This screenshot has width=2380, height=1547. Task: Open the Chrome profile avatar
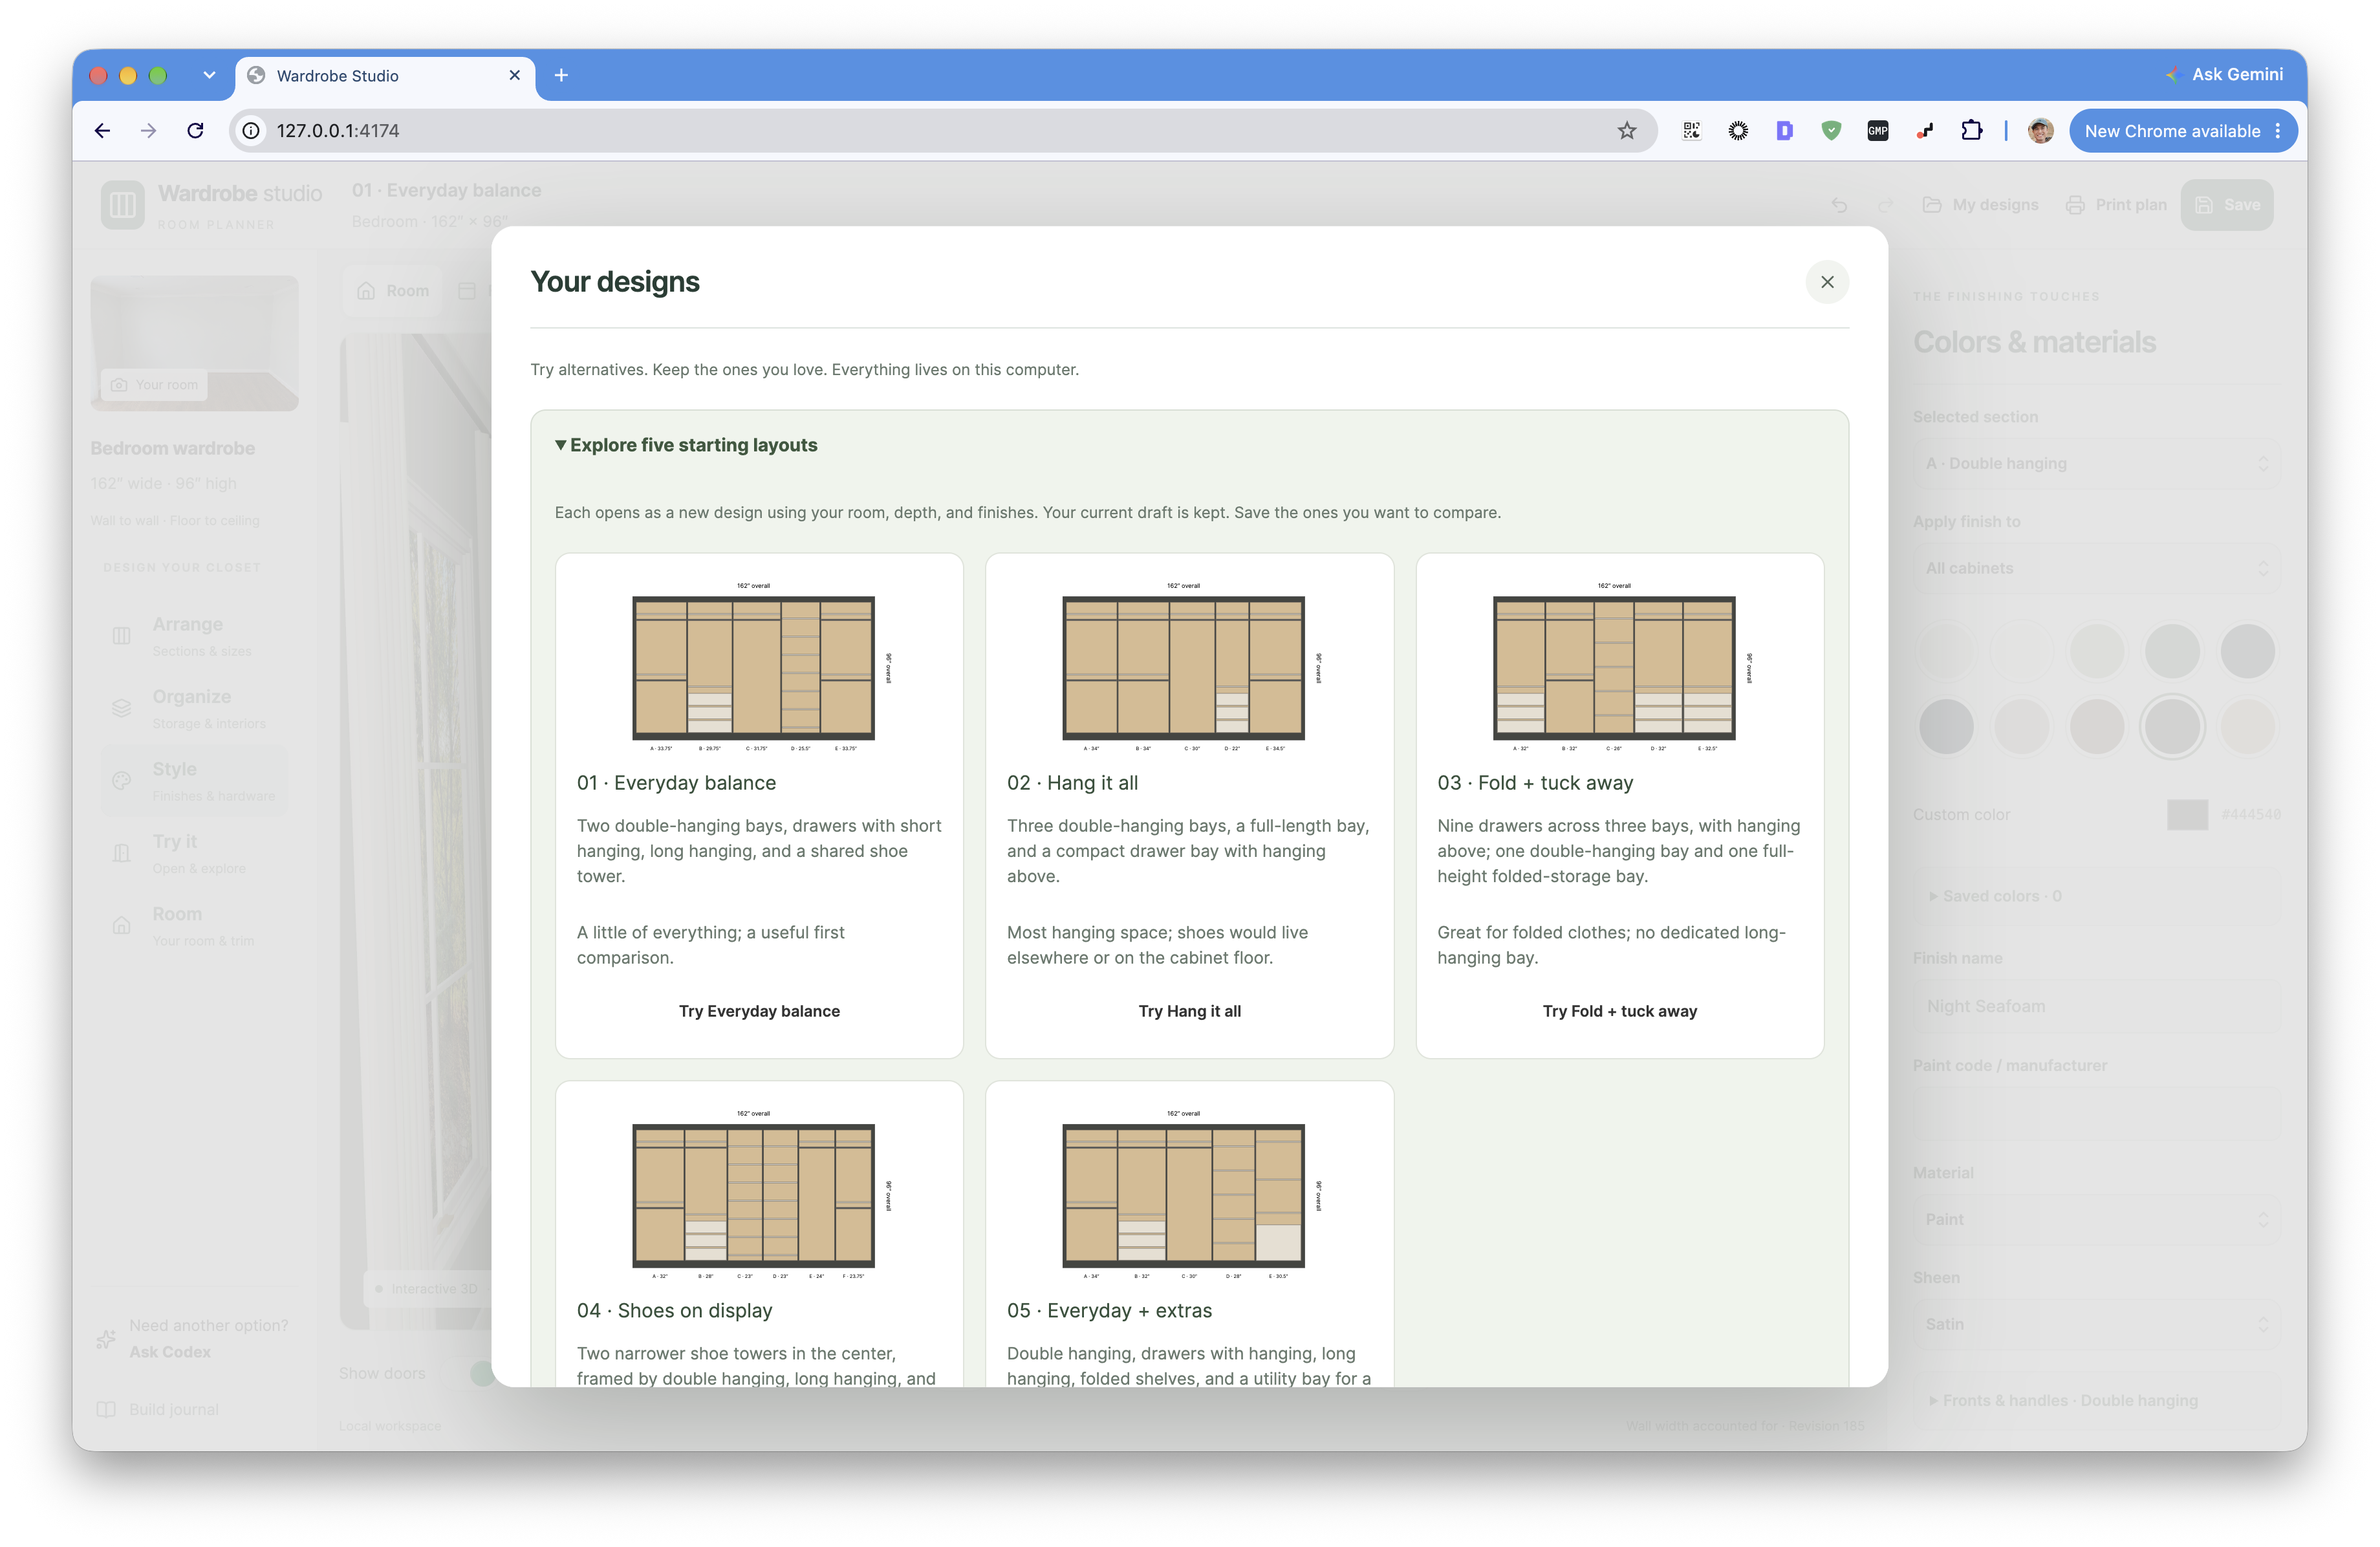tap(2040, 131)
